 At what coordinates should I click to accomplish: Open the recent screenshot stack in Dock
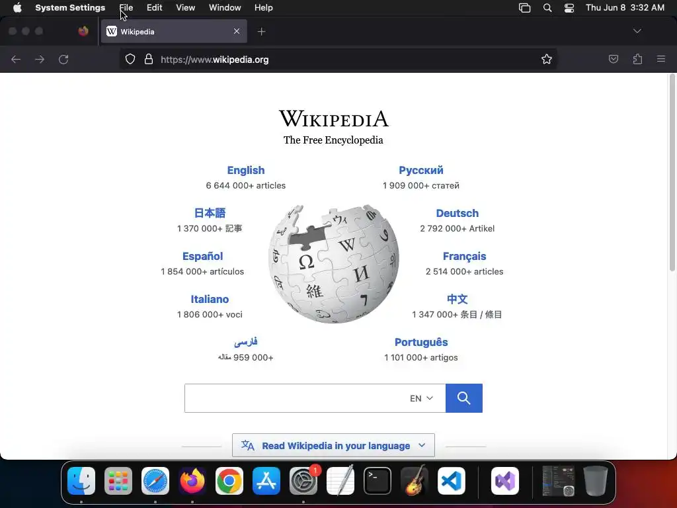click(558, 481)
